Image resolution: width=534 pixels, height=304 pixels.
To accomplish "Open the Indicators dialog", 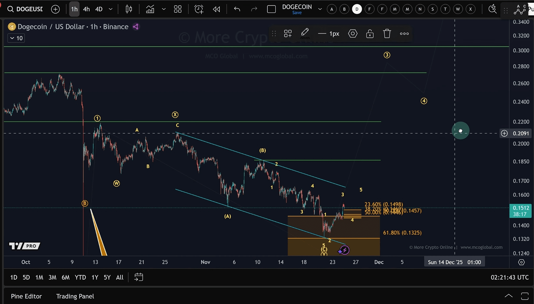I will coord(150,9).
